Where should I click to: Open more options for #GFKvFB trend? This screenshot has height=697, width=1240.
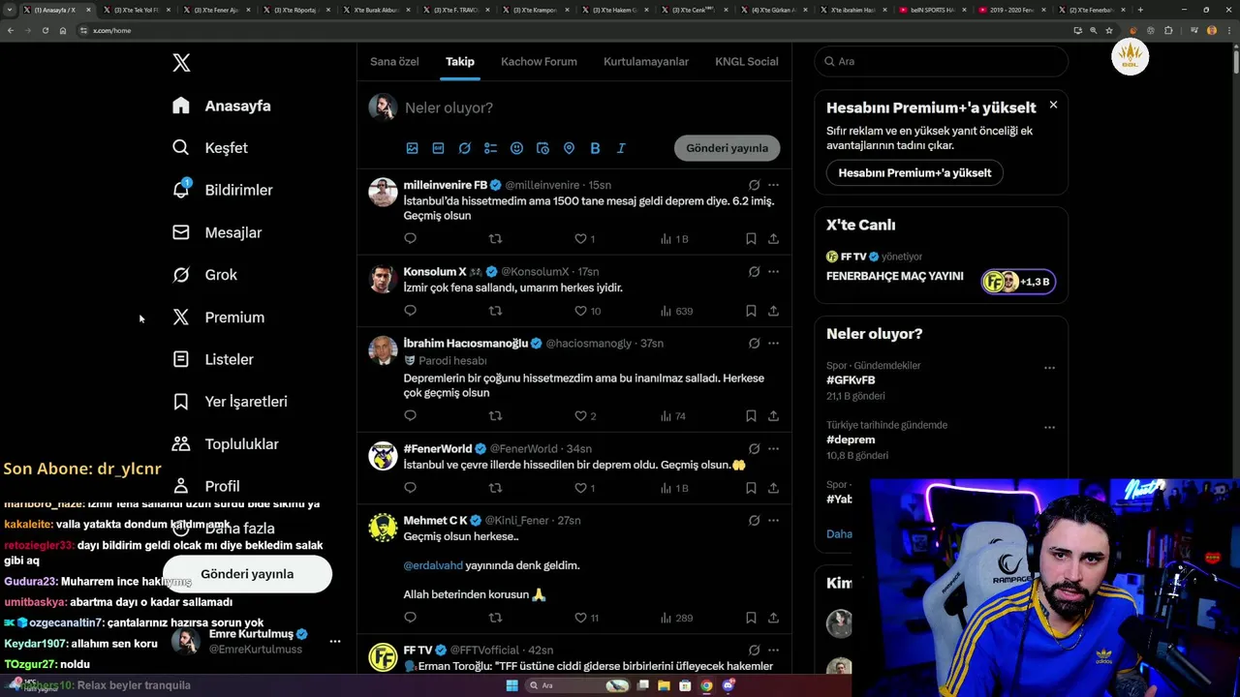point(1049,368)
